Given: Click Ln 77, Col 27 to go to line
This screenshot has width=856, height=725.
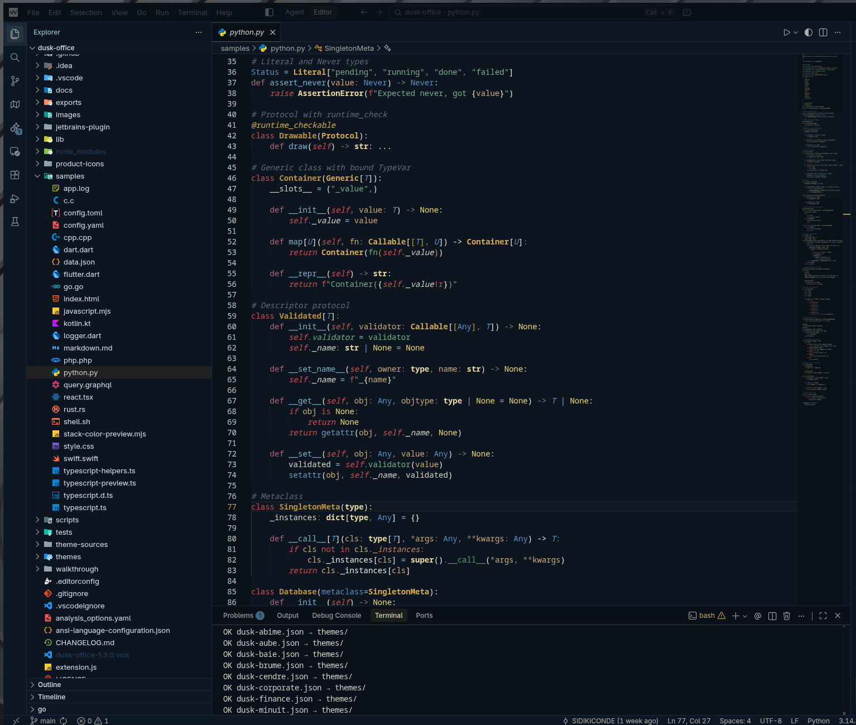Looking at the screenshot, I should pyautogui.click(x=689, y=721).
